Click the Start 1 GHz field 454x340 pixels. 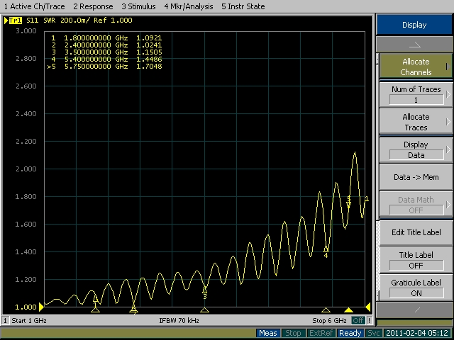(29, 321)
